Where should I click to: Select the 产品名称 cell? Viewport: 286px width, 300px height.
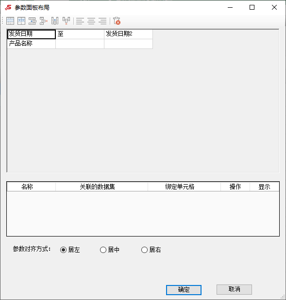click(x=31, y=44)
